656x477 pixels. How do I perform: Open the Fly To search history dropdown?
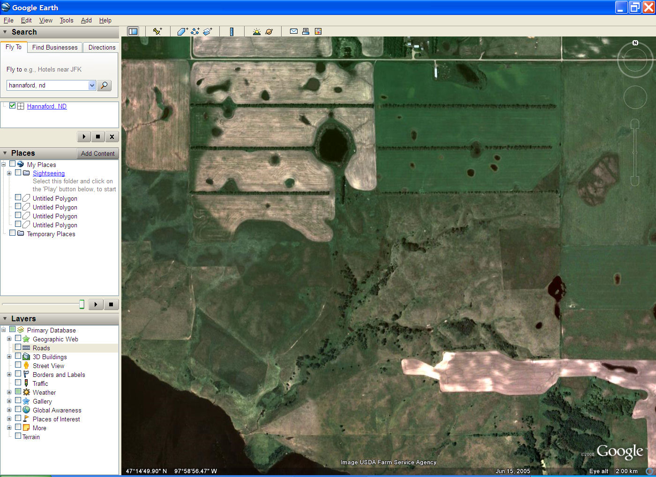point(92,85)
